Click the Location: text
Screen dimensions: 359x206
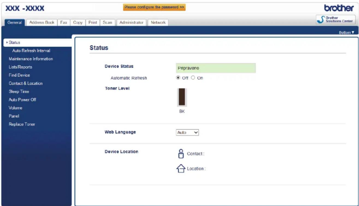(196, 169)
